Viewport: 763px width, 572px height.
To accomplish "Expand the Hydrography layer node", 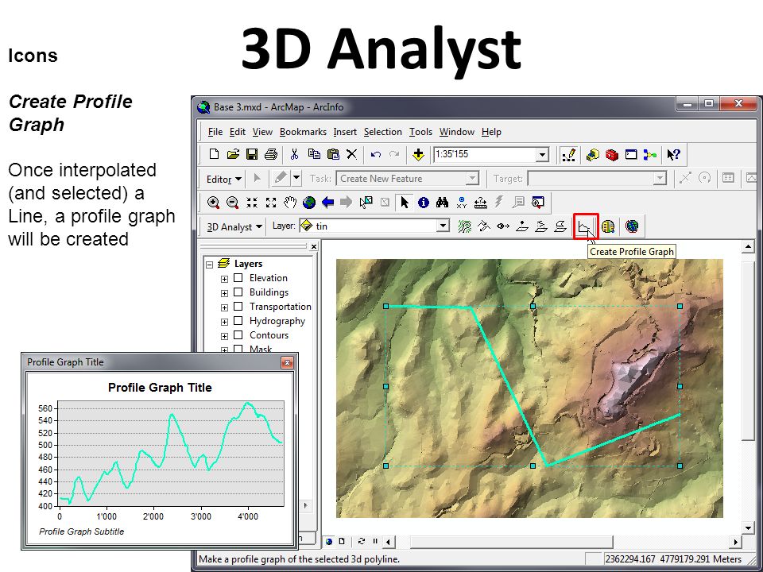I will pos(224,322).
